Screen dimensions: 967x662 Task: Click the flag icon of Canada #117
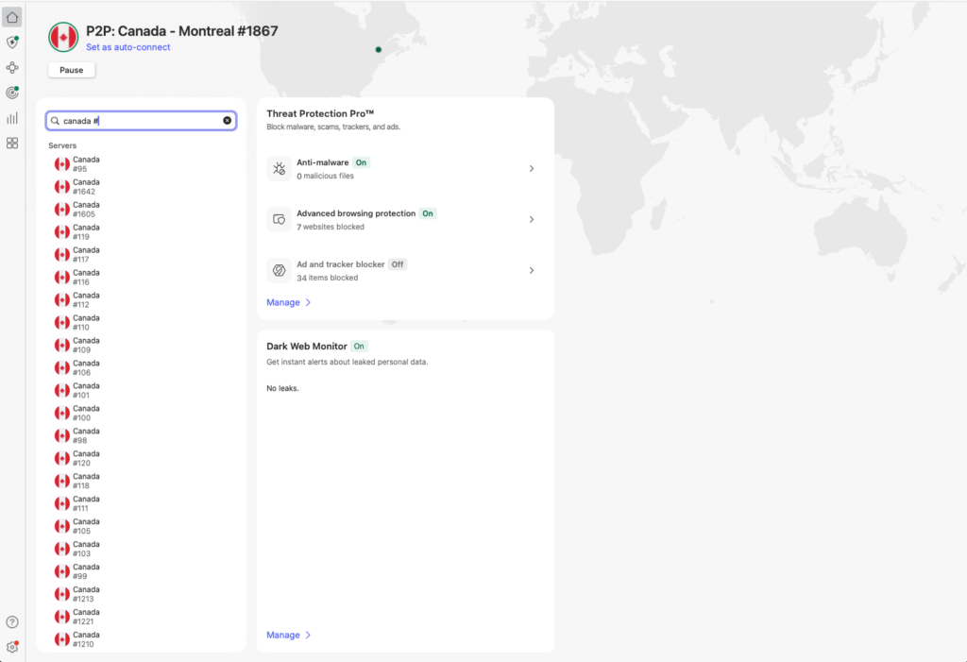pyautogui.click(x=61, y=255)
